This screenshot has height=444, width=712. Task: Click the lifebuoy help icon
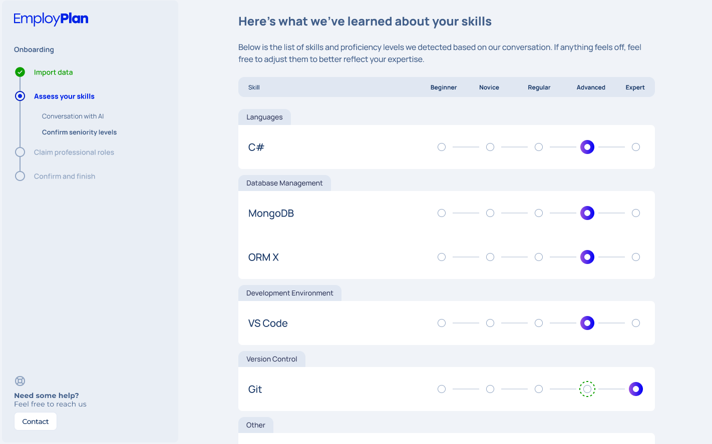click(x=20, y=381)
